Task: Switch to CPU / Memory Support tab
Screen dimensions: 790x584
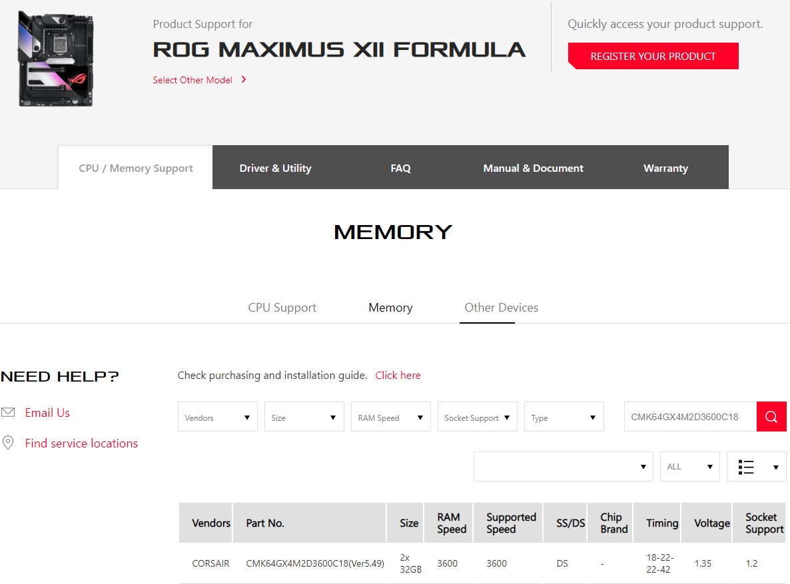Action: [135, 168]
